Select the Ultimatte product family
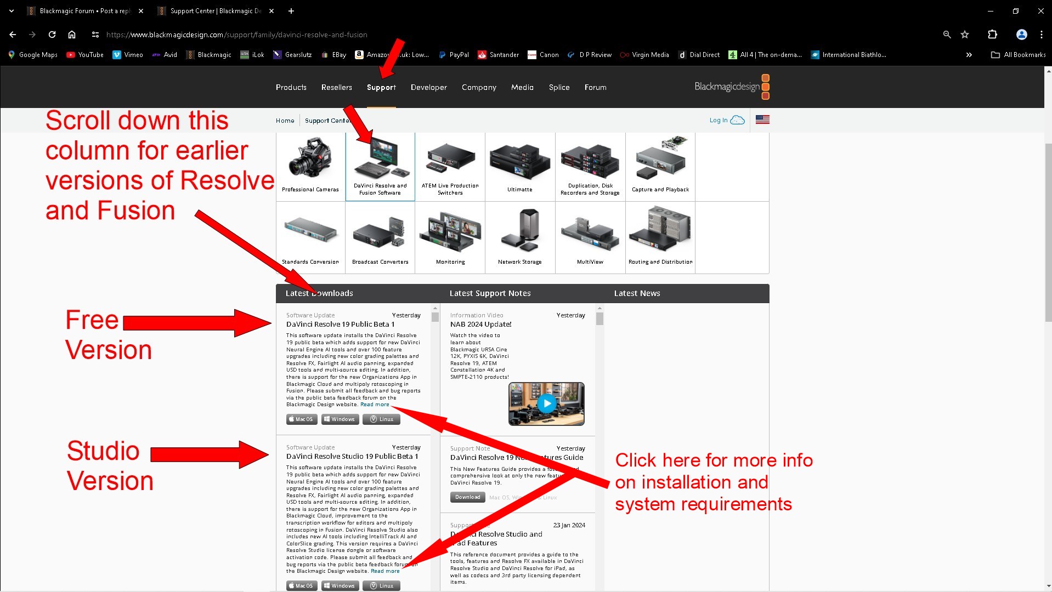This screenshot has width=1052, height=592. tap(520, 166)
